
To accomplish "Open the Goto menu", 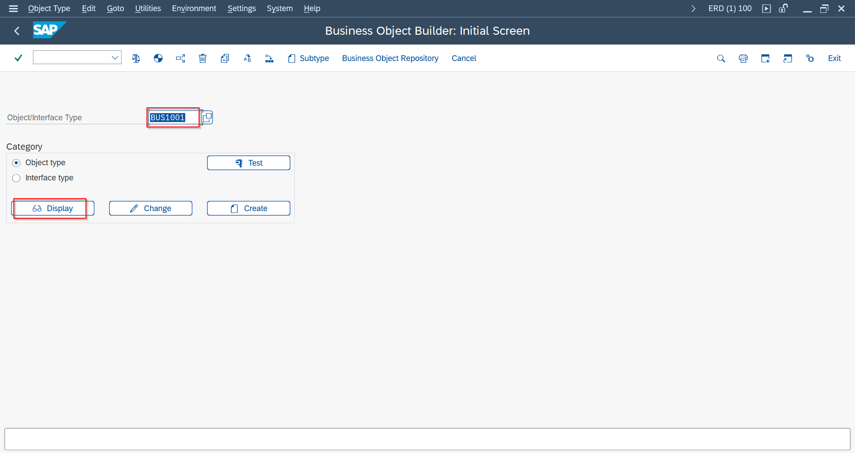I will [115, 8].
